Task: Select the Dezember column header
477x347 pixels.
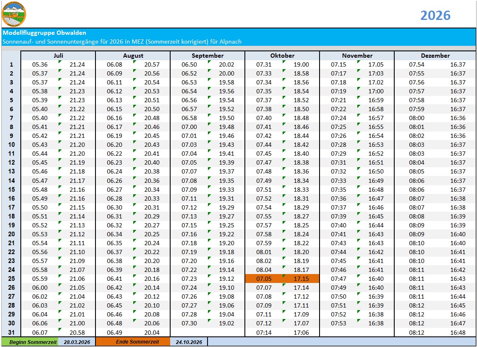Action: (435, 56)
